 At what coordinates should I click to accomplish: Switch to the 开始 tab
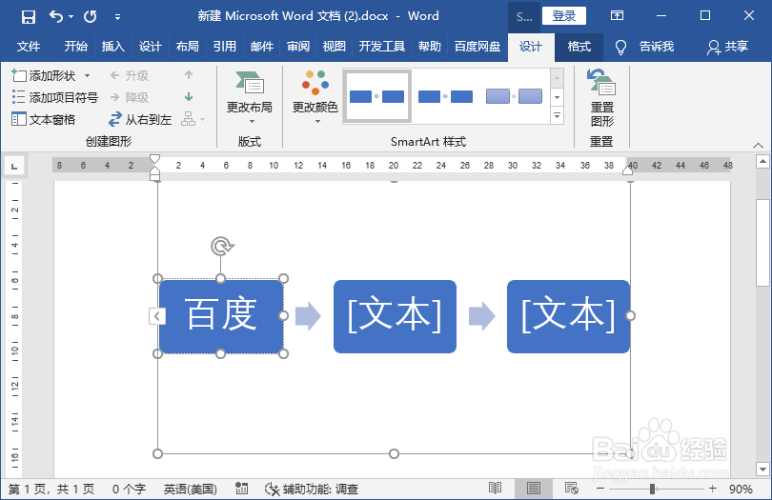point(76,47)
